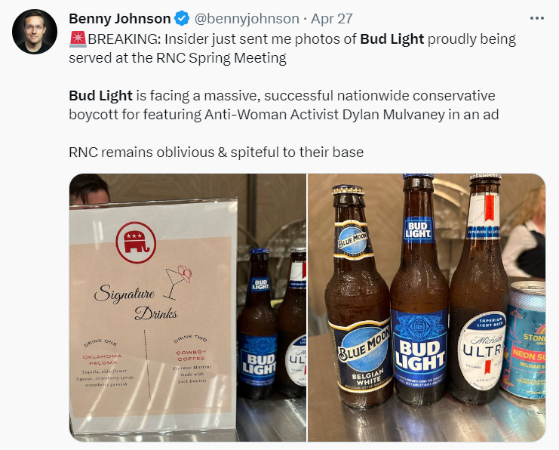The width and height of the screenshot is (559, 450).
Task: Open the three-dot more options menu
Action: pyautogui.click(x=537, y=19)
